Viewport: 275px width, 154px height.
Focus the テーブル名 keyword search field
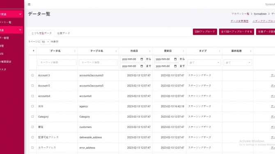98,62
